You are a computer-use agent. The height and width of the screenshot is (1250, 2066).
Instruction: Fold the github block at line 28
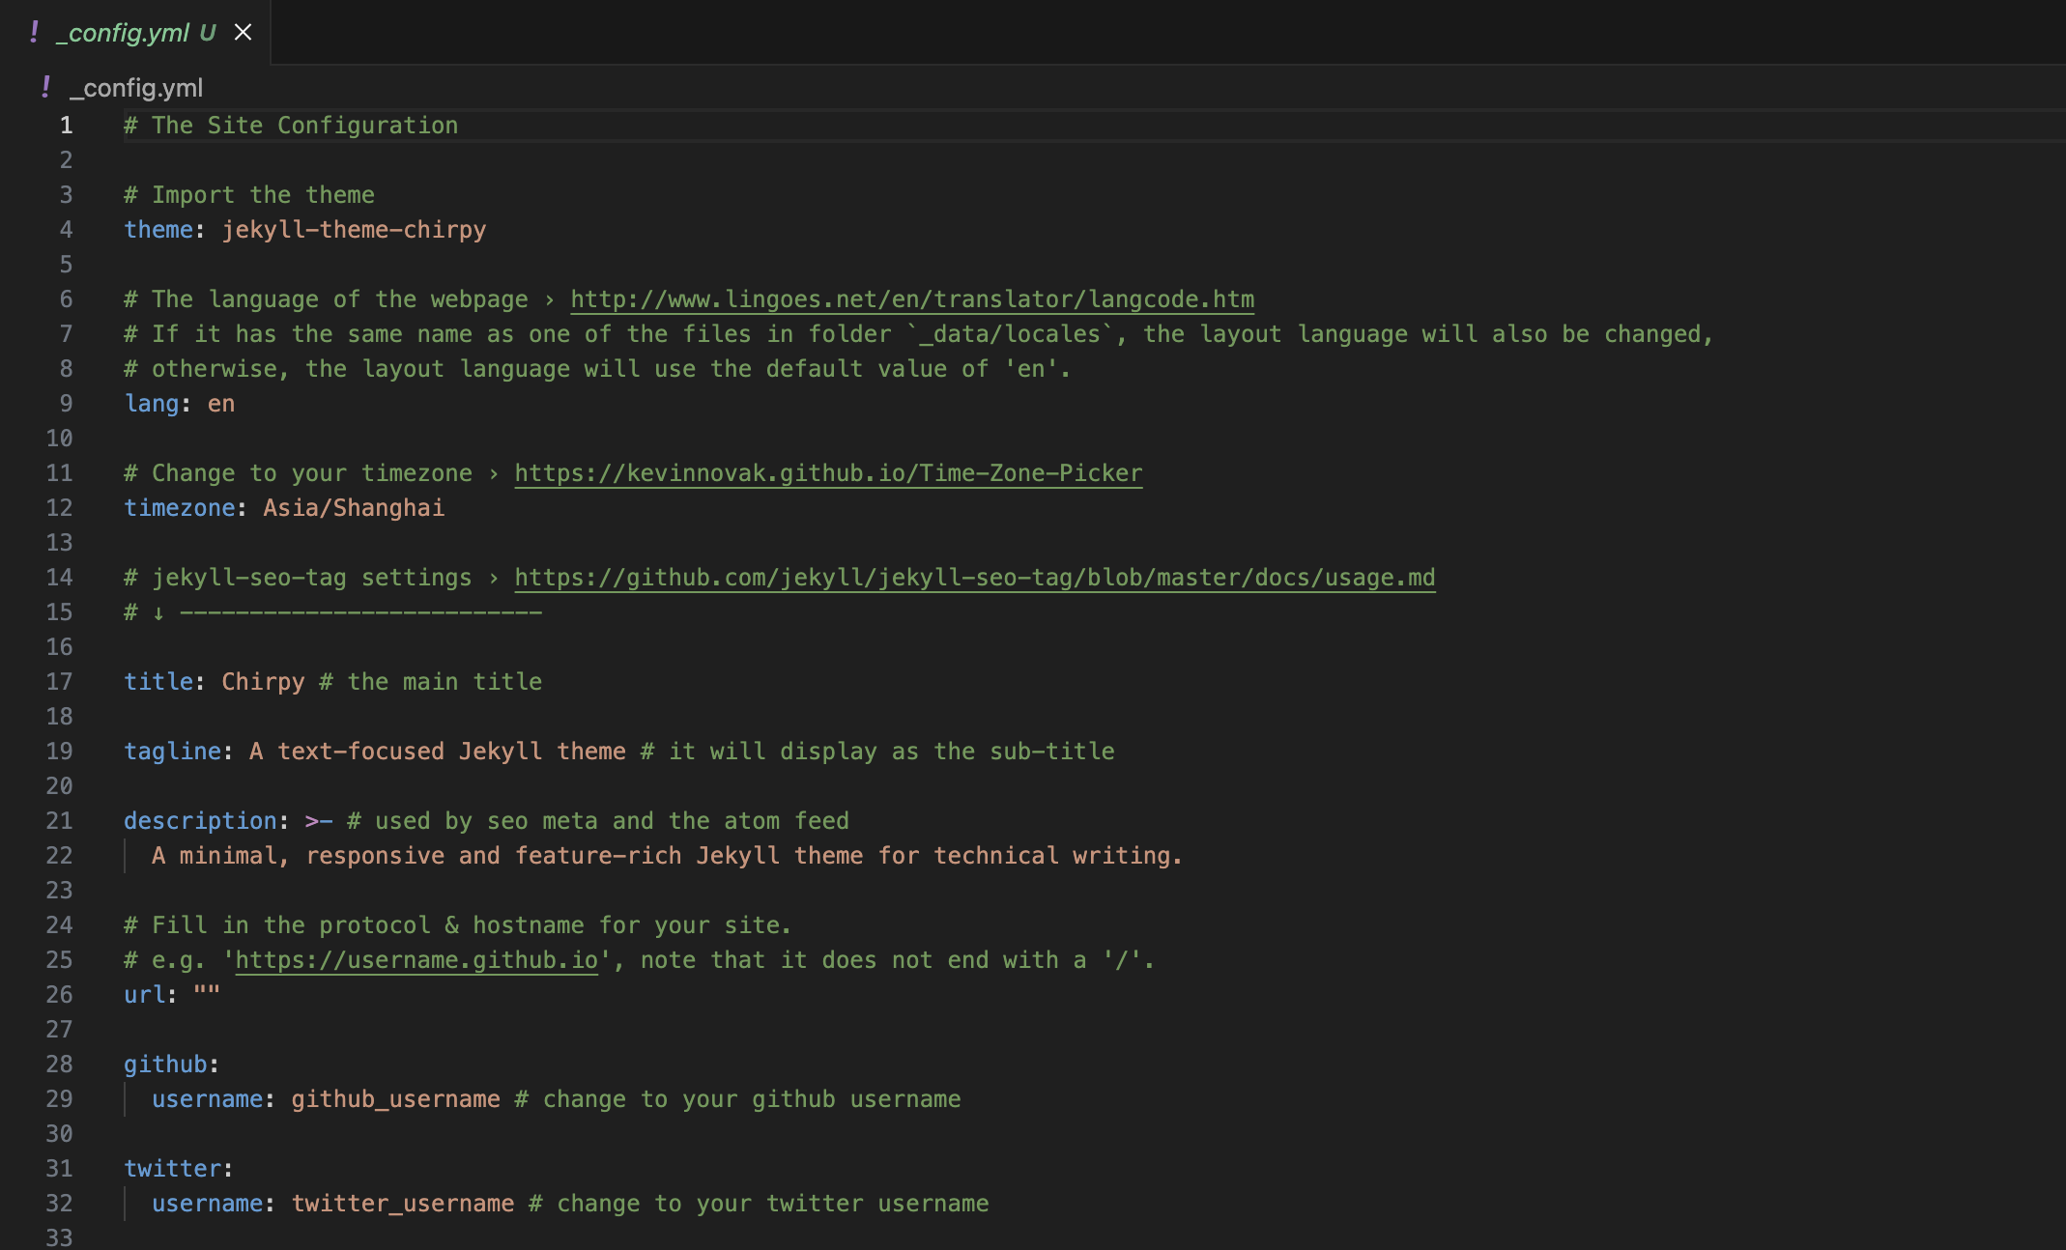click(102, 1065)
